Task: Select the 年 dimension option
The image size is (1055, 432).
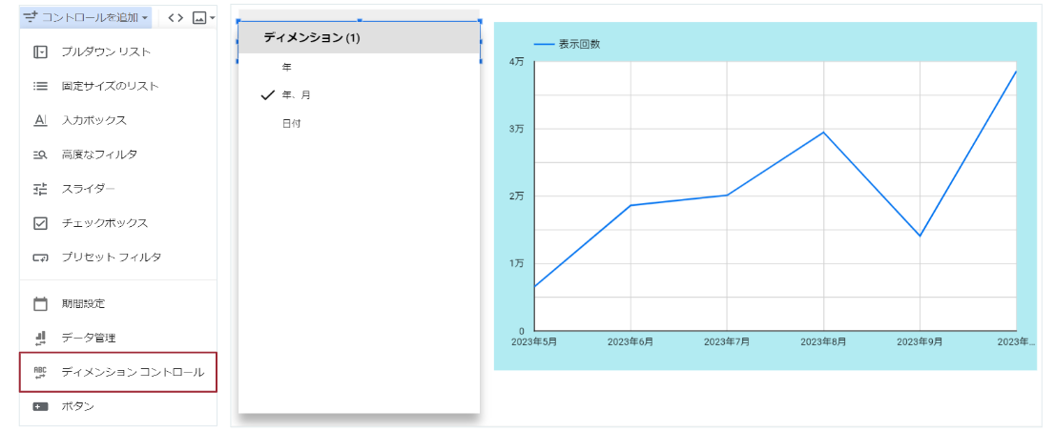Action: [286, 68]
